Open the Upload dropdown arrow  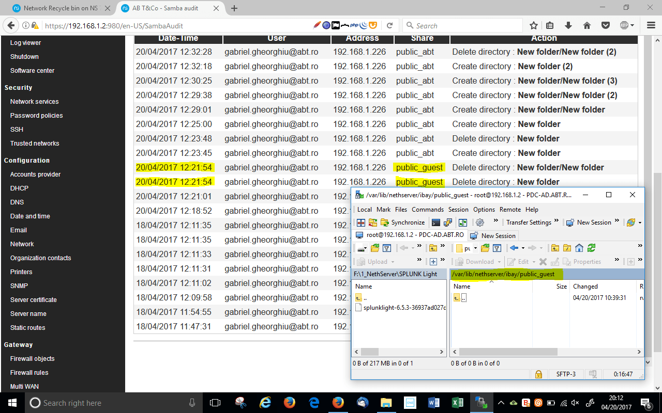click(393, 262)
